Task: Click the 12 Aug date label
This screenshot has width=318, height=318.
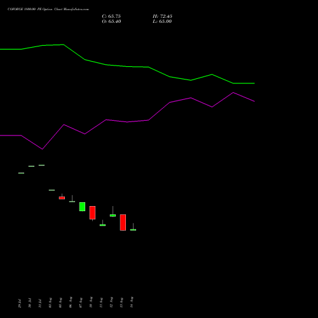Action: 111,302
